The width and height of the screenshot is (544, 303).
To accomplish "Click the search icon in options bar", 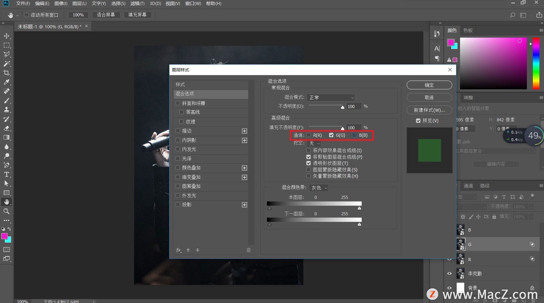I will pyautogui.click(x=513, y=15).
